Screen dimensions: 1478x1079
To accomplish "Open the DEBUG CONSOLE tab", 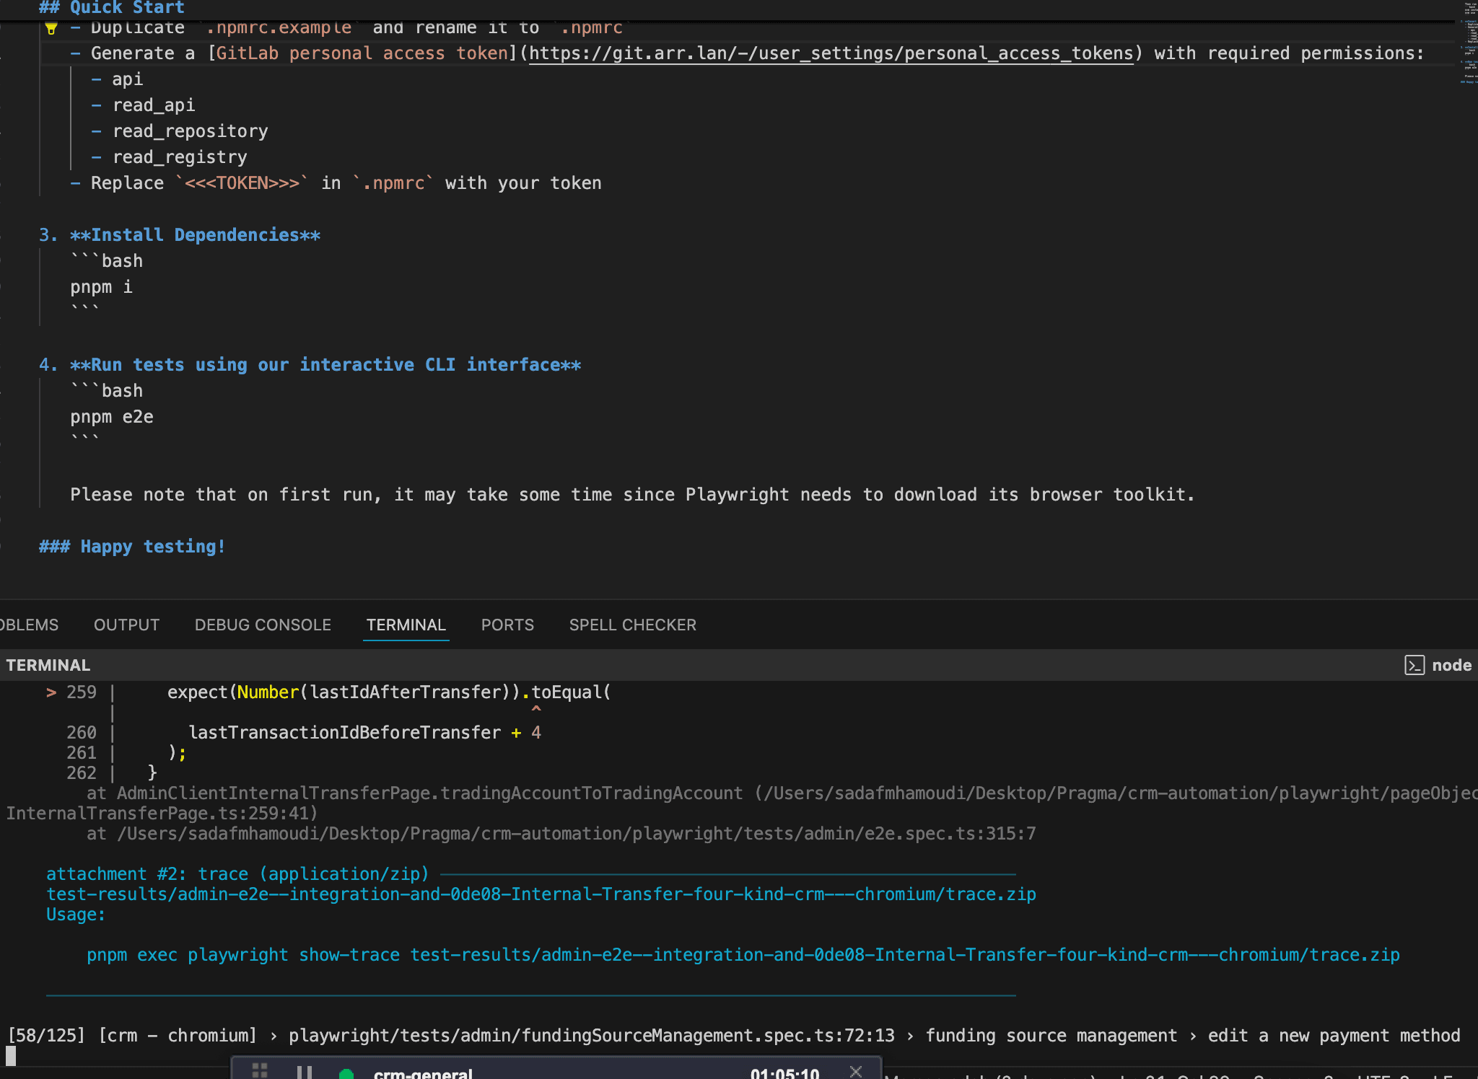I will click(x=263, y=625).
